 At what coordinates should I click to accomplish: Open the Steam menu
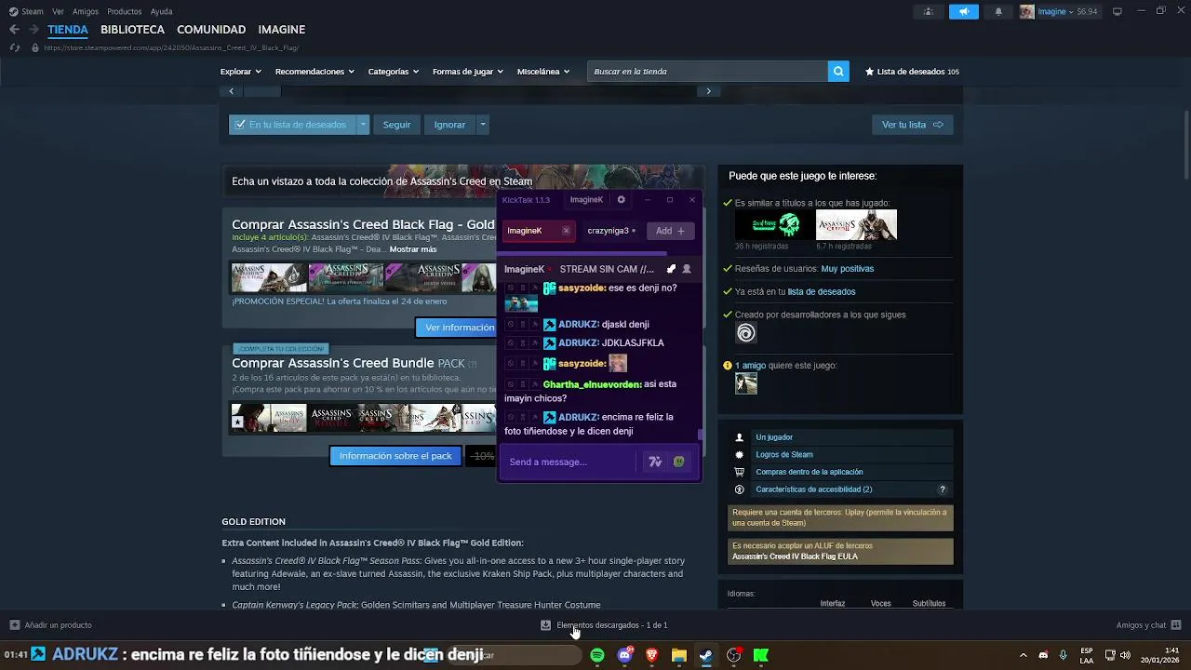(26, 11)
